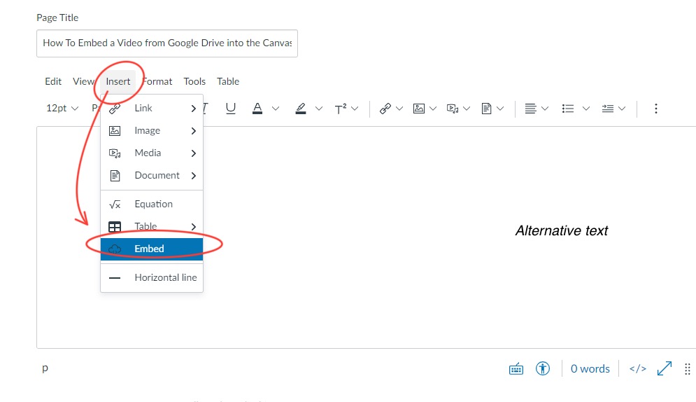Open the font size 12pt dropdown
This screenshot has height=402, width=696.
tap(62, 109)
